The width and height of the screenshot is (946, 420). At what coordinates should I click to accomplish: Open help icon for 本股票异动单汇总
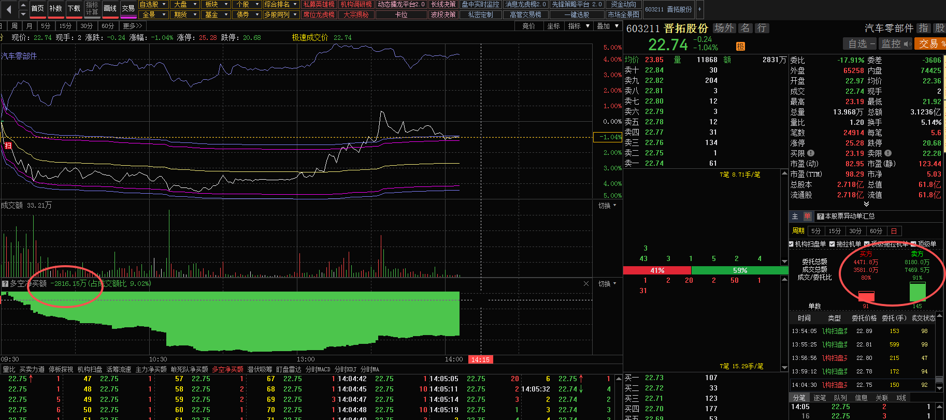click(820, 216)
